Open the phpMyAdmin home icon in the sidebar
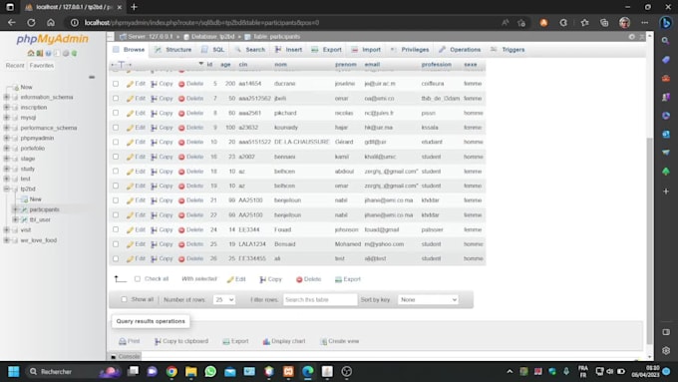The image size is (678, 382). pos(31,53)
